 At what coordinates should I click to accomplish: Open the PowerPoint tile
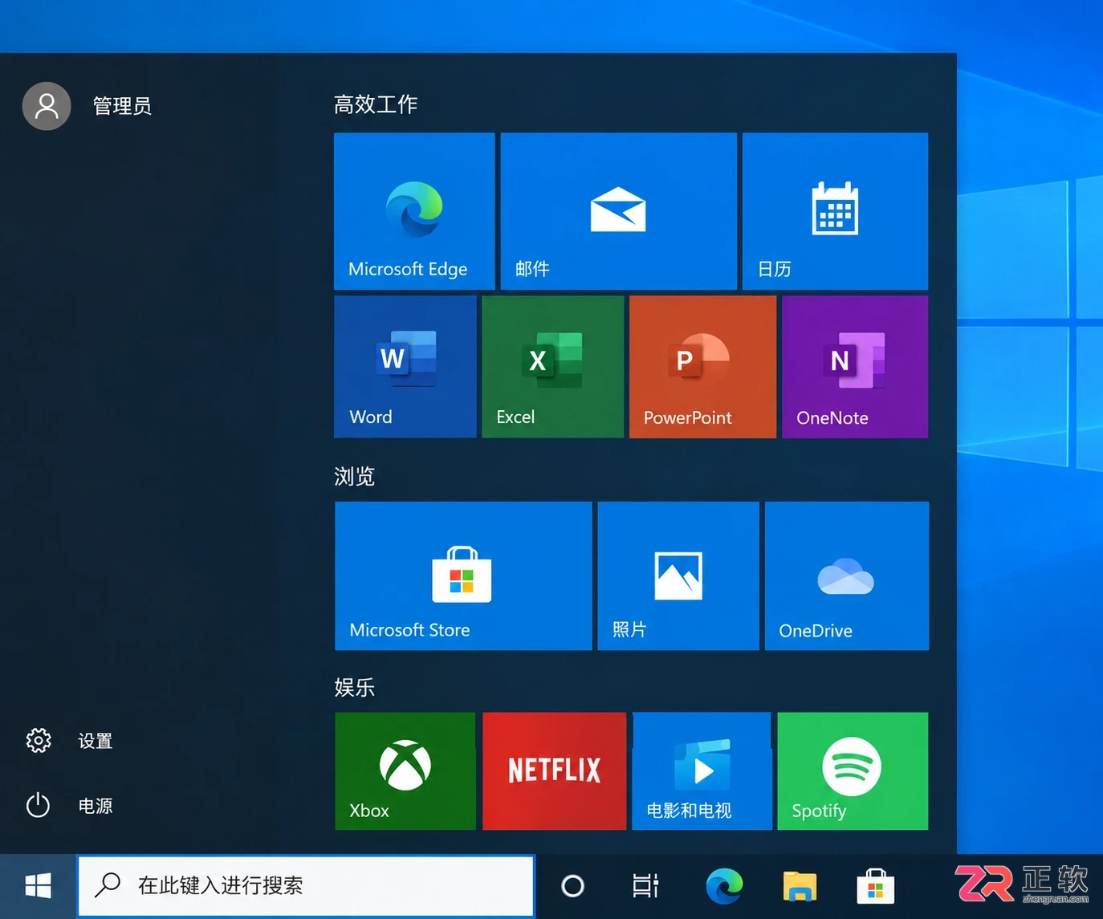pyautogui.click(x=702, y=367)
